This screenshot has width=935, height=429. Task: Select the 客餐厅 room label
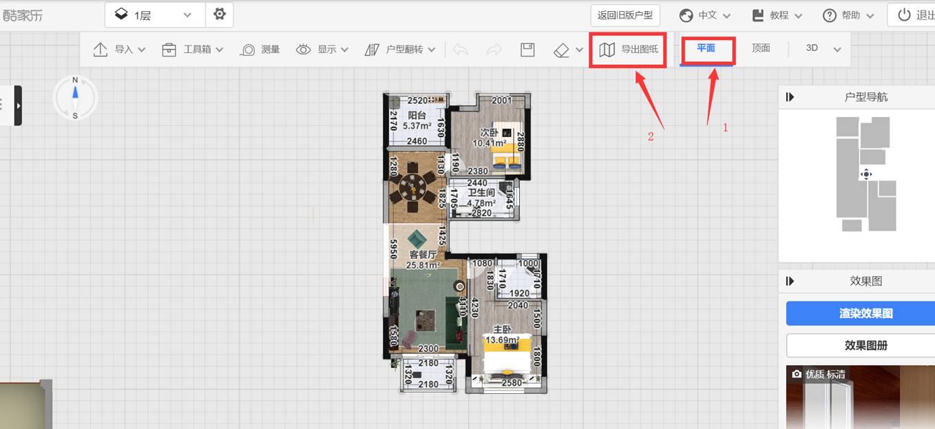point(423,255)
